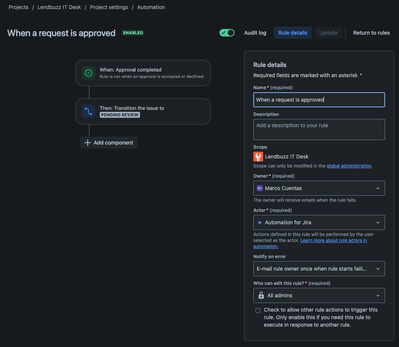Screen dimensions: 399x347
Task: Open the Audit log
Action: 255,33
